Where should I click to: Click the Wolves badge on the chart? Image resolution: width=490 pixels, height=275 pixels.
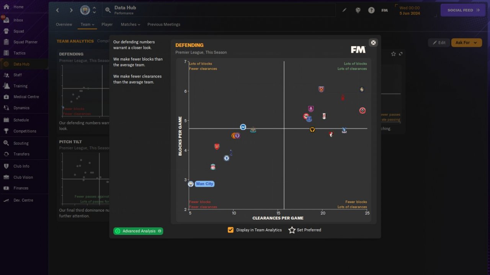(x=312, y=130)
